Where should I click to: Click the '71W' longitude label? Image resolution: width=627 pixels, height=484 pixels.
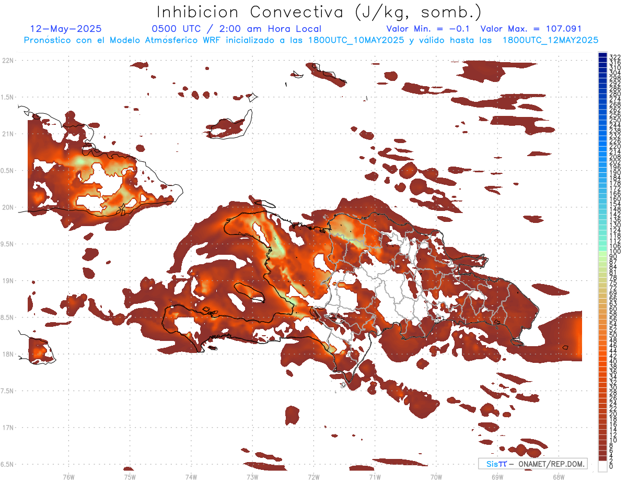[x=375, y=476]
